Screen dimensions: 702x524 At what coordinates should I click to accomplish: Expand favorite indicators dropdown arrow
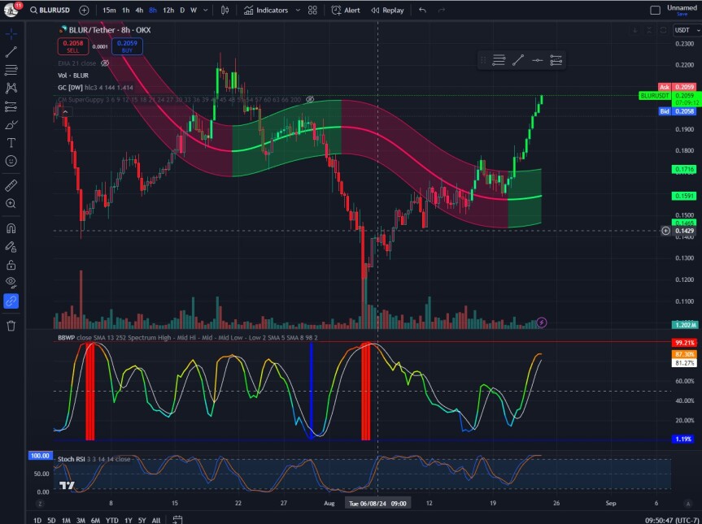point(298,11)
